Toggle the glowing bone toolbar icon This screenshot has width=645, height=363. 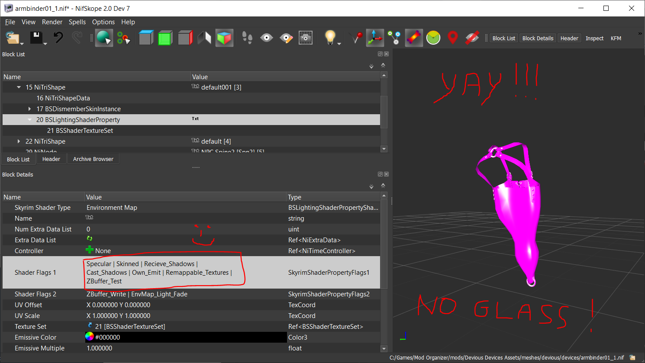pyautogui.click(x=414, y=38)
